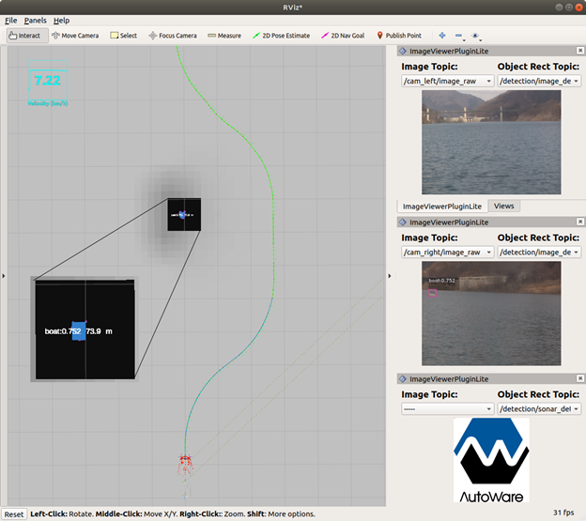Viewport: 586px width, 521px height.
Task: Open the /cam_left/image_raw topic dropdown
Action: 447,82
